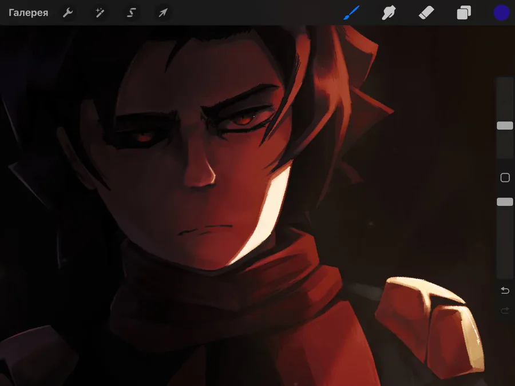Click the brush size slider handle
The height and width of the screenshot is (386, 515).
click(x=505, y=126)
